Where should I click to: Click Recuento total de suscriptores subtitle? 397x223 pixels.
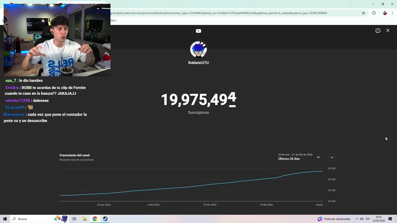[77, 160]
